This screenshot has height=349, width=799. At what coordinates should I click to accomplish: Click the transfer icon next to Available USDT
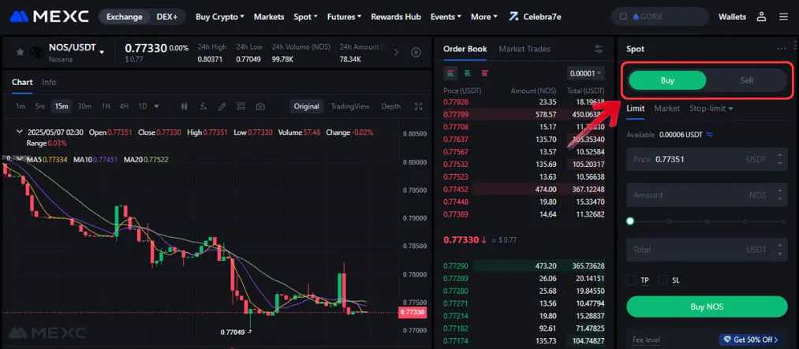point(709,135)
